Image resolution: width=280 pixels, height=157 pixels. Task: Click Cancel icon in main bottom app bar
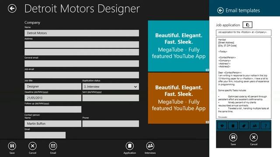[x=32, y=146]
